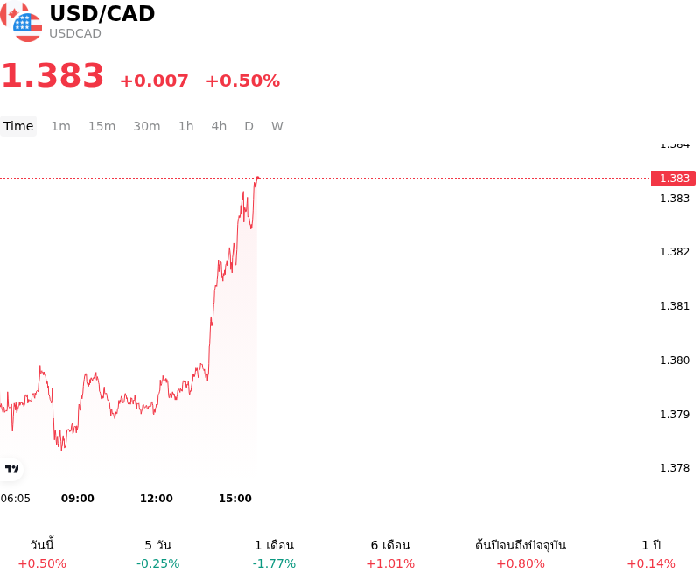This screenshot has width=700, height=581.
Task: Select the 5 วัน -0.25% range
Action: 158,554
